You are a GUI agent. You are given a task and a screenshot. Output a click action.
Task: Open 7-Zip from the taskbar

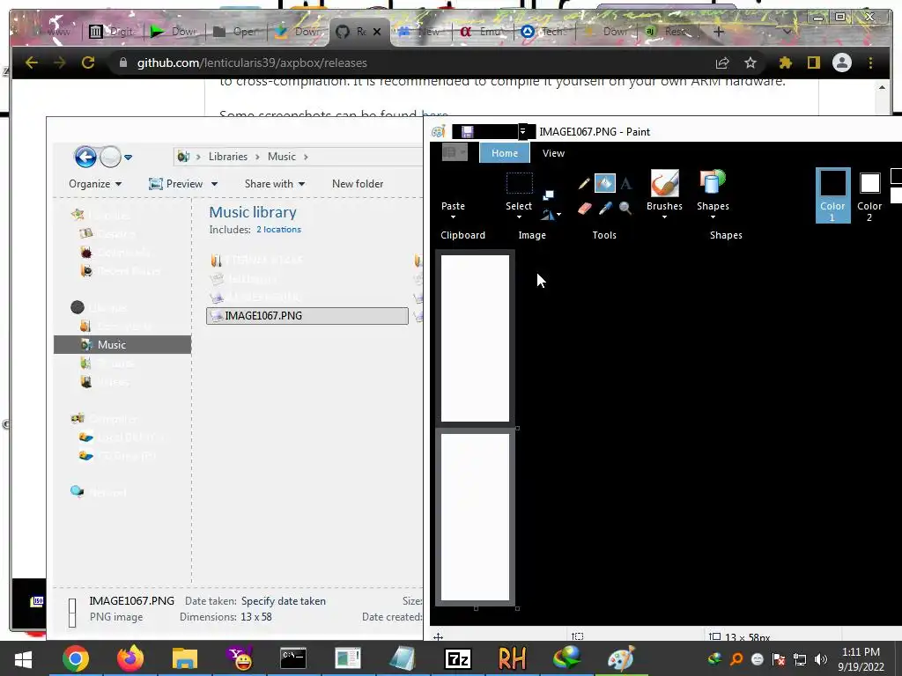(x=458, y=658)
